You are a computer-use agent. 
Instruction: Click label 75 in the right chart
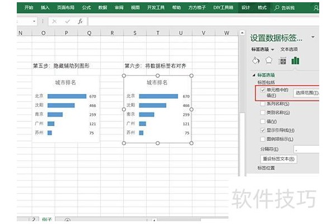point(187,133)
